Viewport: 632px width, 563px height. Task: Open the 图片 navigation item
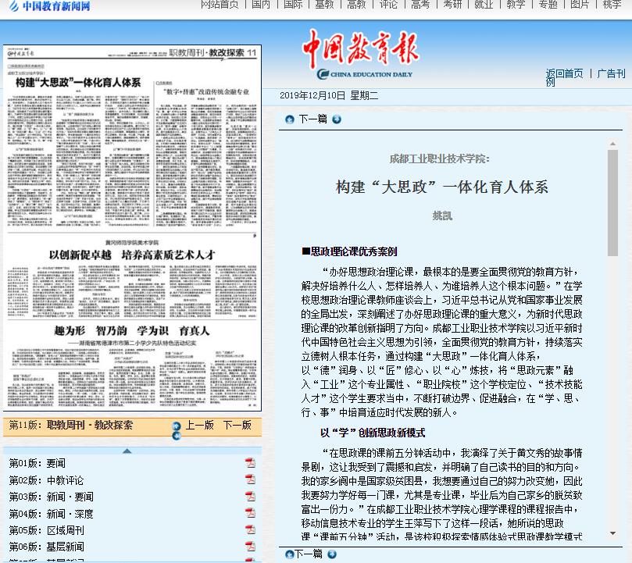pos(580,5)
